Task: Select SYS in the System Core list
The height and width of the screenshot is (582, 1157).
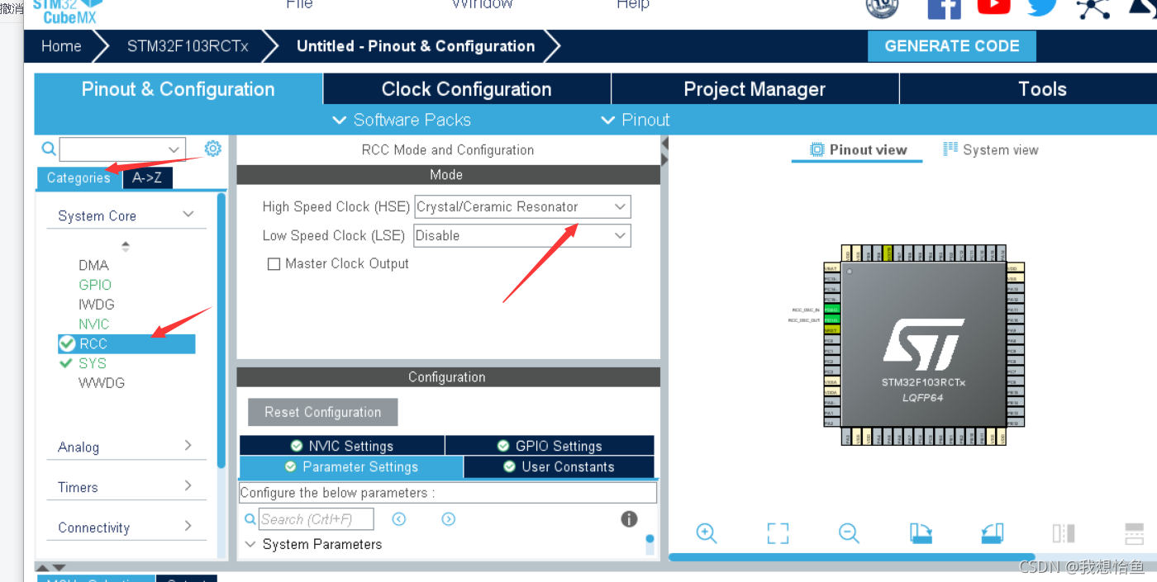Action: pyautogui.click(x=93, y=363)
